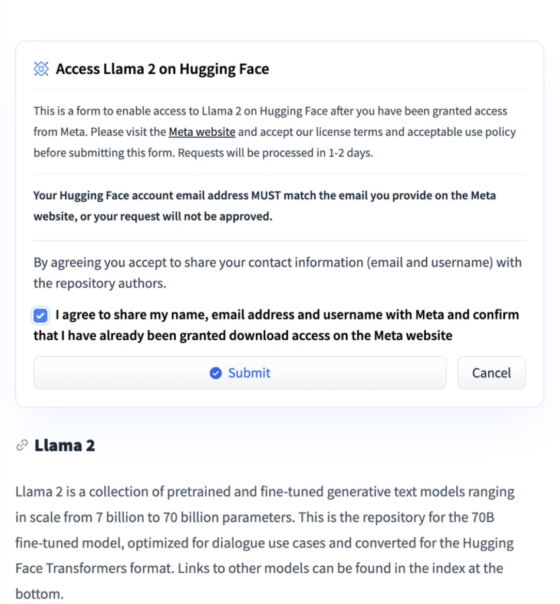The width and height of the screenshot is (560, 604).
Task: Click the "Access Llama 2 on Hugging Face" title
Action: 162,69
